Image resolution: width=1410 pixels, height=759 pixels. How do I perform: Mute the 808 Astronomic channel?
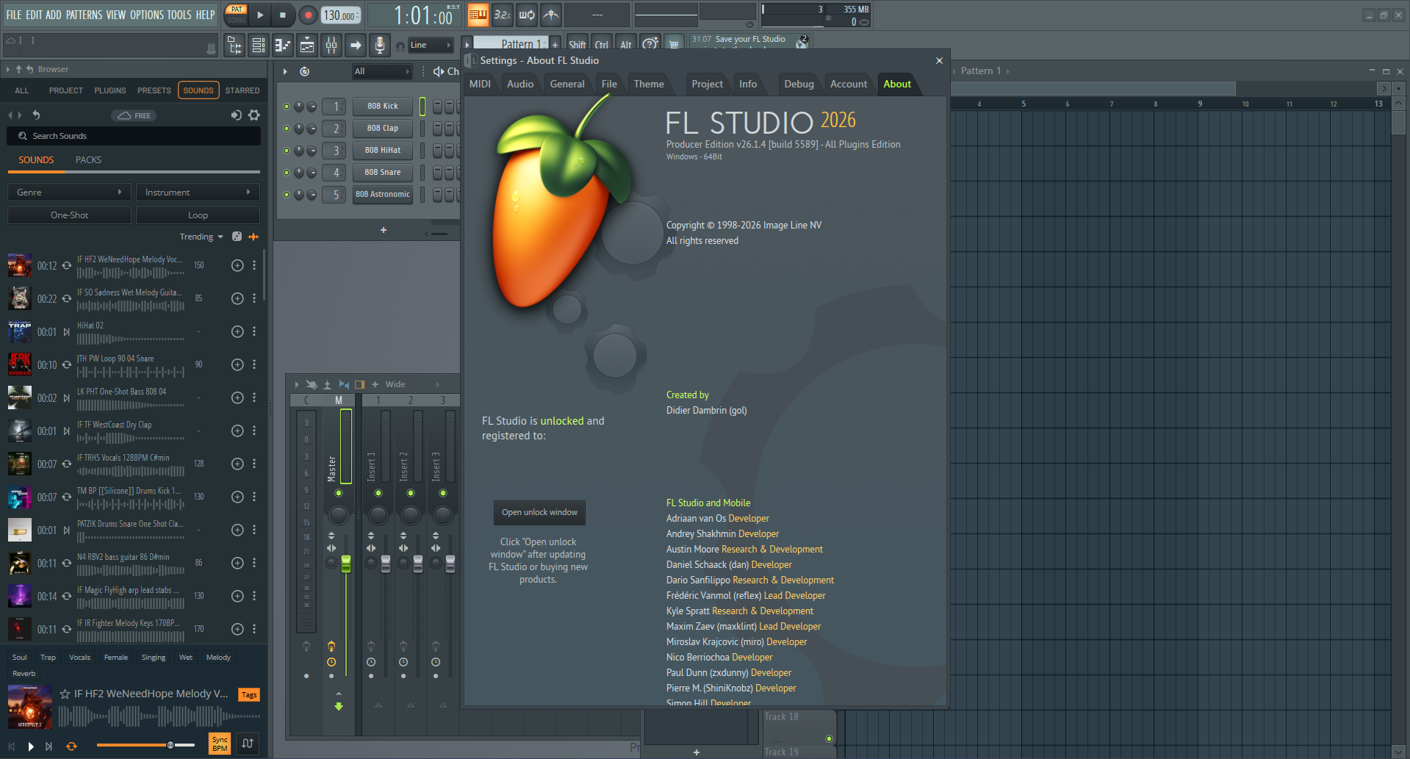287,195
